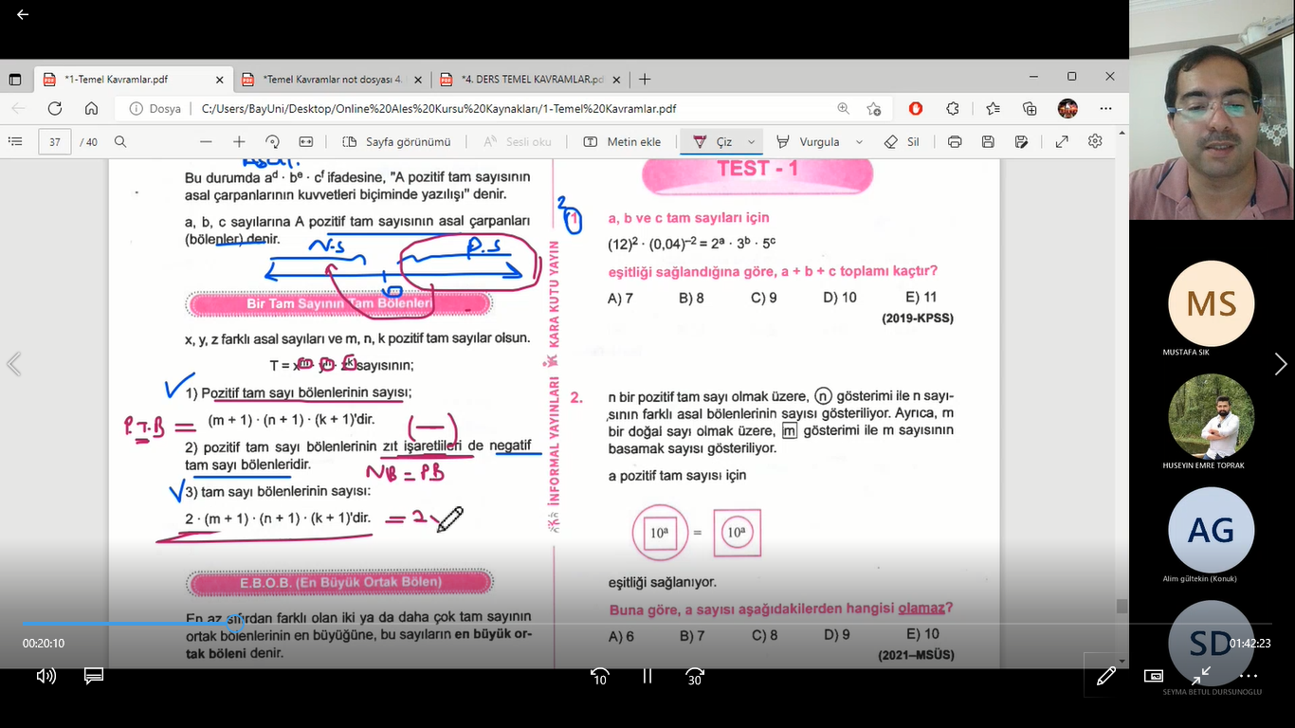
Task: Zoom out of the PDF
Action: pyautogui.click(x=206, y=141)
